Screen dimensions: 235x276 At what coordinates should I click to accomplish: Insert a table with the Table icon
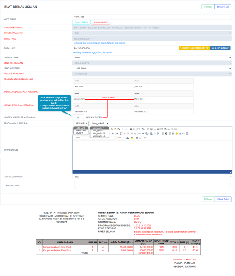pos(170,133)
